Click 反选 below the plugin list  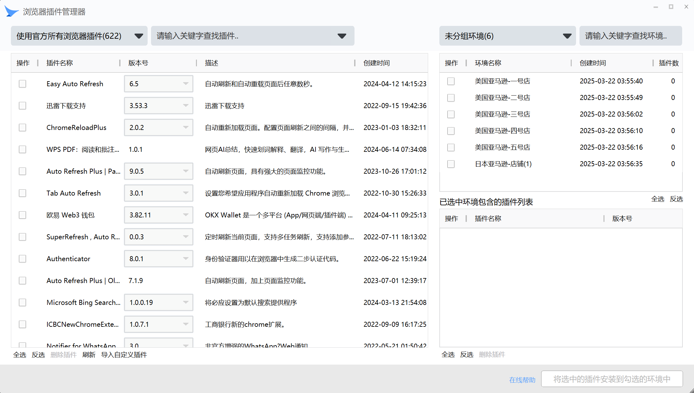click(x=38, y=355)
